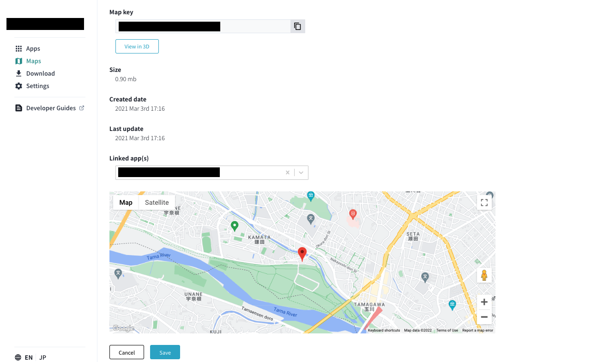This screenshot has height=362, width=616.
Task: Click the Developer Guides external-link icon
Action: [82, 107]
